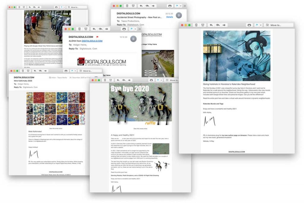The image size is (304, 203).
Task: Delete the Accidental Street Photography email
Action: [127, 6]
